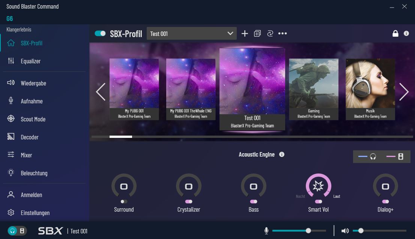Click the Acoustic Engine info icon
The image size is (415, 239).
(x=281, y=154)
